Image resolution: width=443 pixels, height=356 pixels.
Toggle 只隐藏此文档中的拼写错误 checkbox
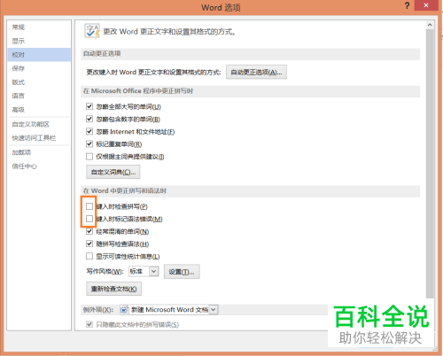point(89,324)
